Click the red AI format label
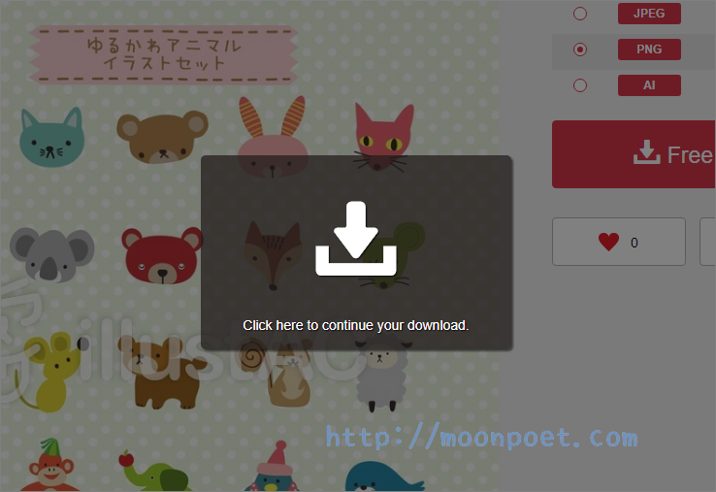The height and width of the screenshot is (492, 716). pos(649,85)
